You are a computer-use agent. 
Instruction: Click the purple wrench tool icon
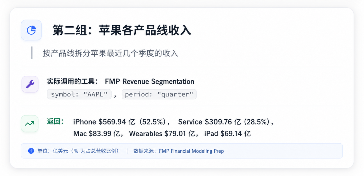coord(30,84)
